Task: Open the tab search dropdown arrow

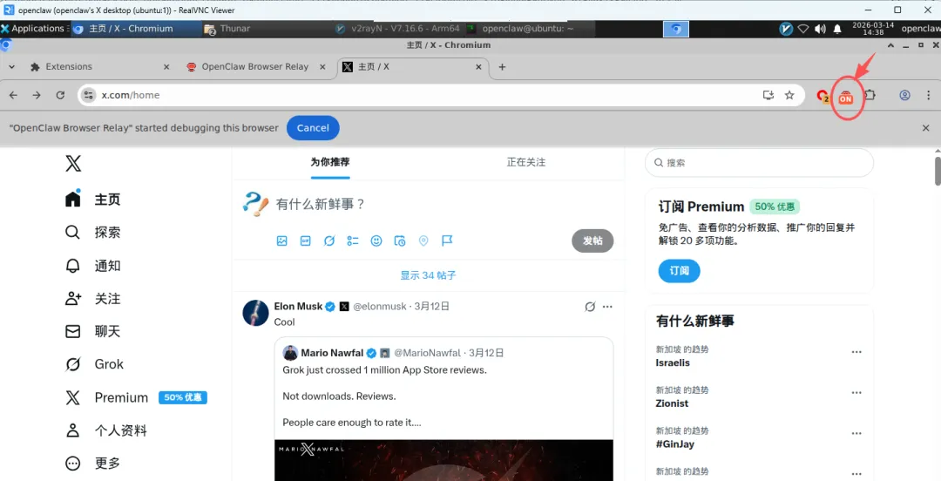Action: tap(11, 66)
